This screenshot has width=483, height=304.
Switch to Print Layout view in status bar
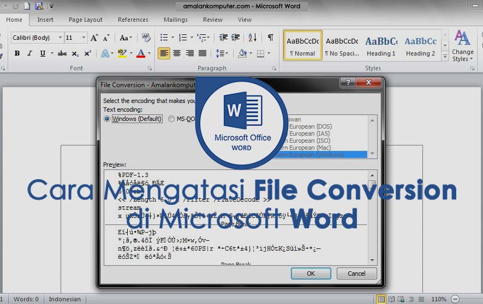coord(381,299)
